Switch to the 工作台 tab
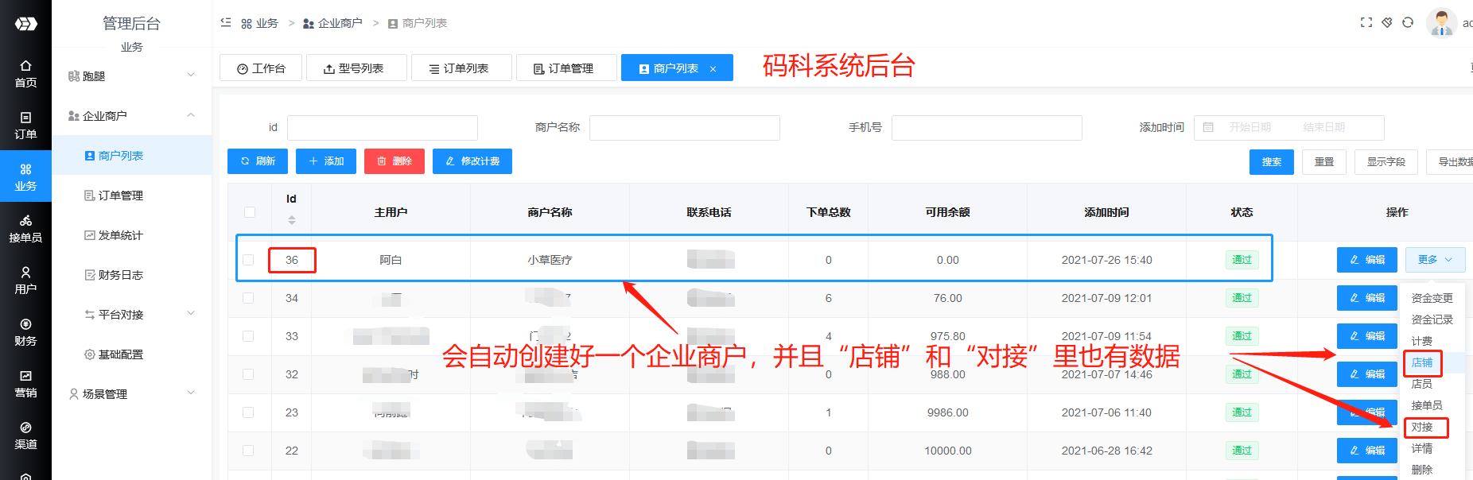The width and height of the screenshot is (1473, 480). [x=261, y=68]
